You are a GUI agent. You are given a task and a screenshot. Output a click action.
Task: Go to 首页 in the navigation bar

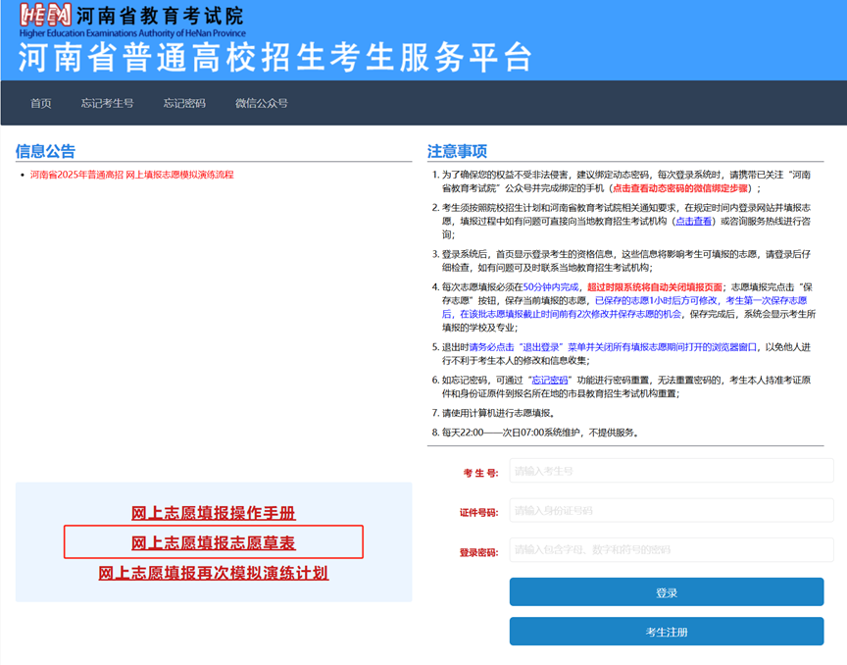40,103
